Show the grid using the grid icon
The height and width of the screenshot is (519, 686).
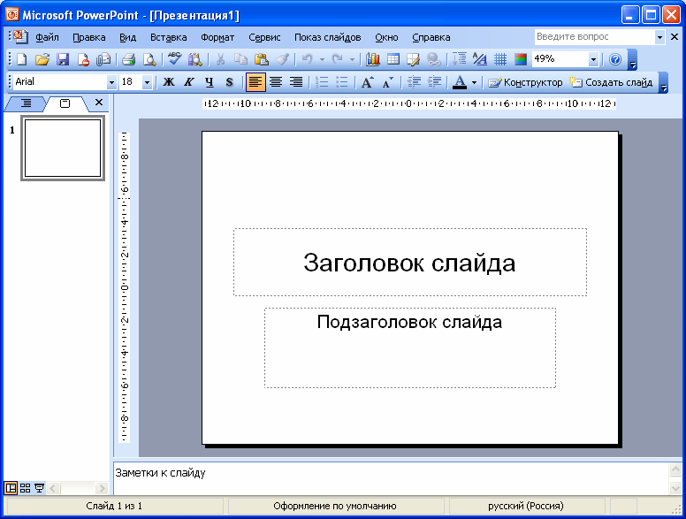click(500, 59)
